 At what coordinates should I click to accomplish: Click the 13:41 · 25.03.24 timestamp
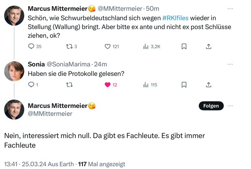pyautogui.click(x=28, y=164)
